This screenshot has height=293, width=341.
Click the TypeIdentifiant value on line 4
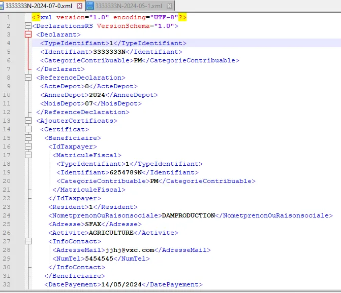tap(111, 43)
